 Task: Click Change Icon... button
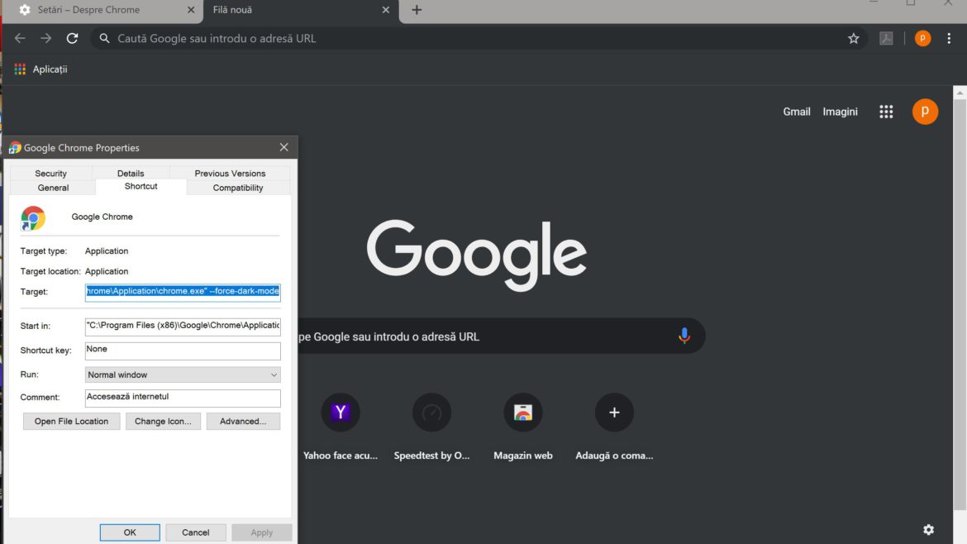point(164,422)
